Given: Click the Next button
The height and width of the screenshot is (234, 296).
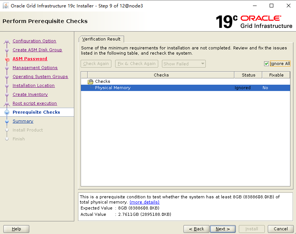Looking at the screenshot, I should click(223, 229).
